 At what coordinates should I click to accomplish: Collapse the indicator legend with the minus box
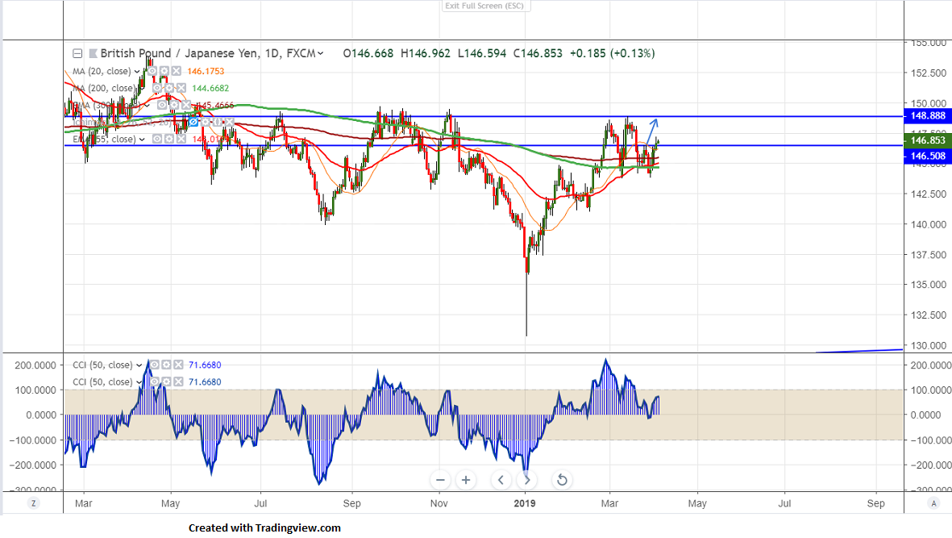(77, 54)
